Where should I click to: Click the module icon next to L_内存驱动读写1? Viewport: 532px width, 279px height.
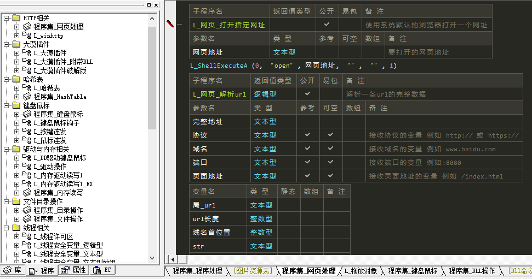(27, 175)
